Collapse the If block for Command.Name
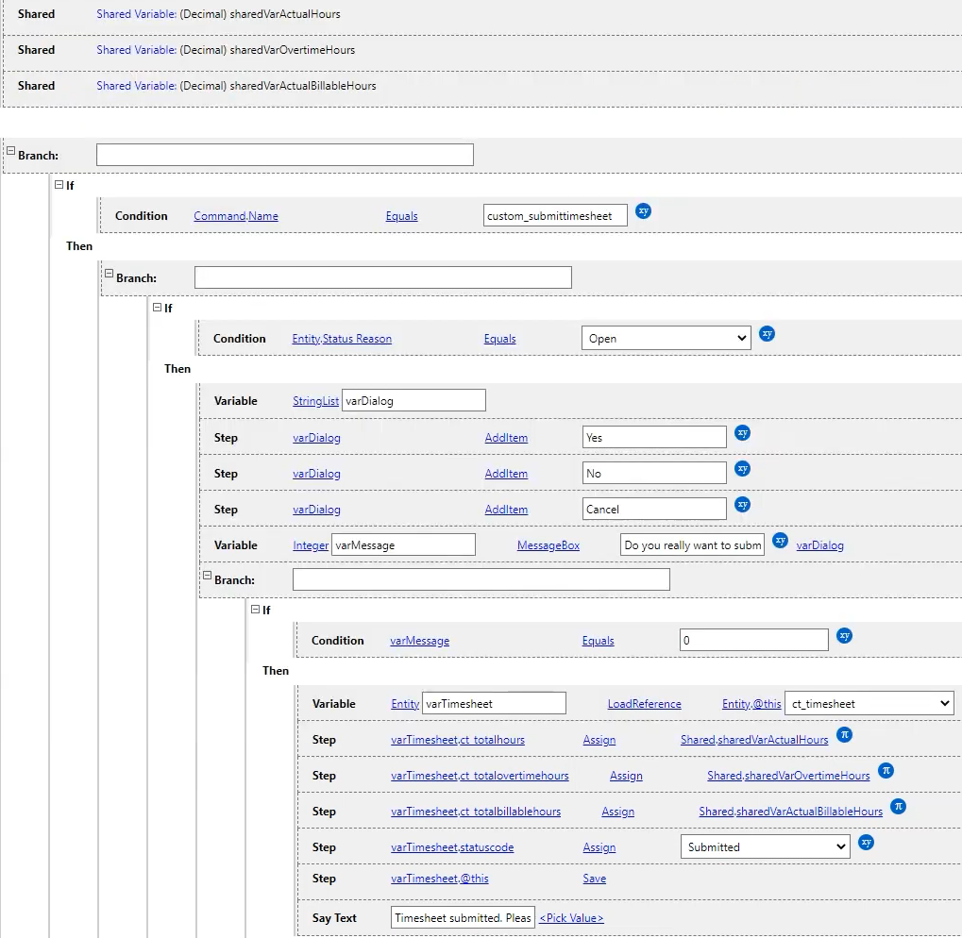Viewport: 962px width, 938px height. point(59,185)
